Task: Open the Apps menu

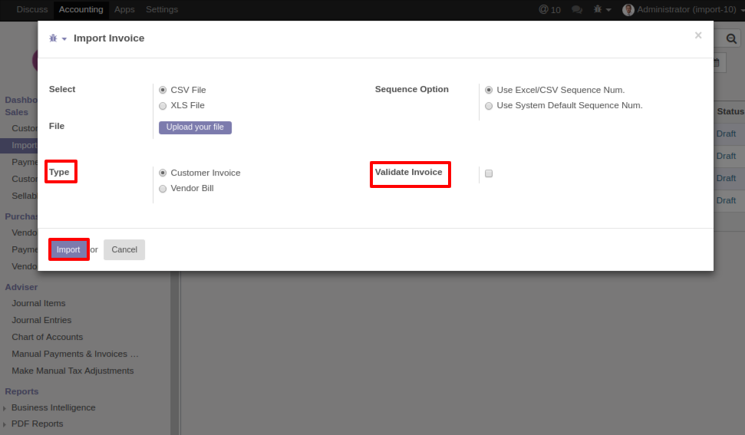Action: click(124, 10)
